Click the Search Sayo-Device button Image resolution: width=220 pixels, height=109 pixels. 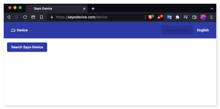click(27, 47)
